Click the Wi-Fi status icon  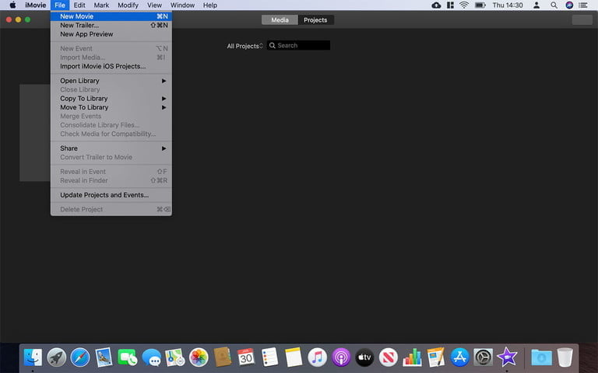point(464,5)
